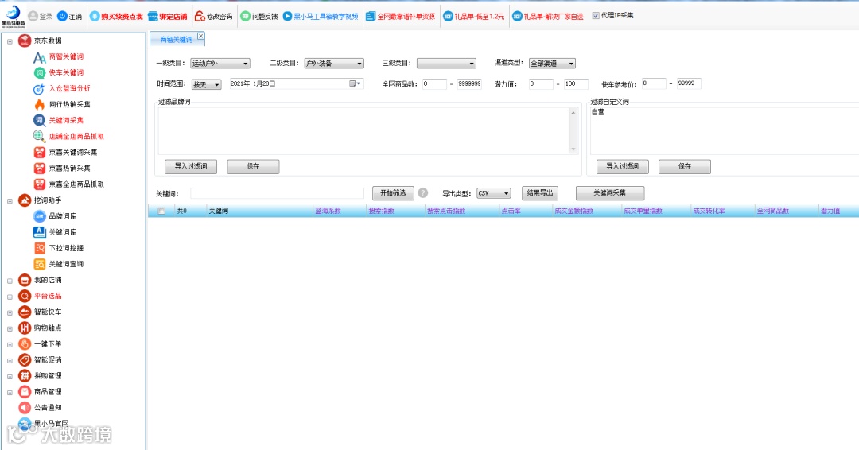The height and width of the screenshot is (450, 859).
Task: Click the 店铺全店商品抓取 globe icon
Action: tap(40, 136)
